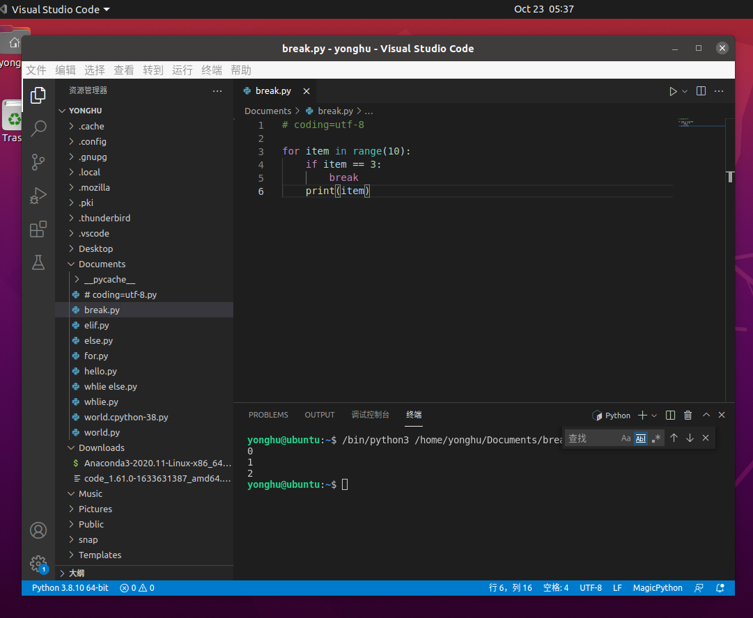
Task: Split the editor to the right
Action: pos(701,91)
